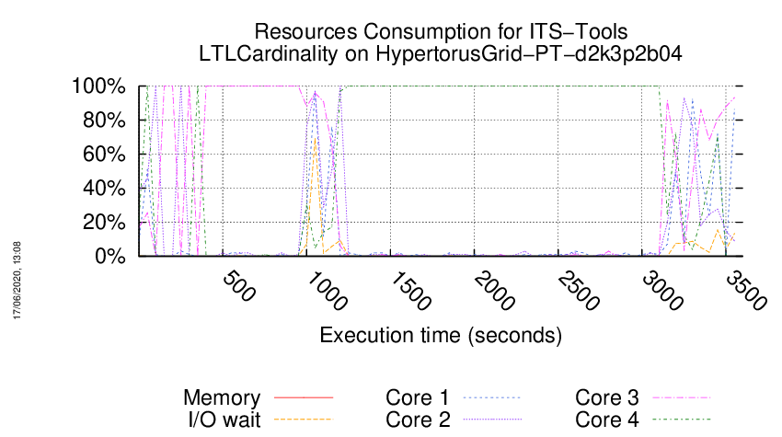The width and height of the screenshot is (782, 437).
Task: Click the Core 1 legend label
Action: pos(418,397)
